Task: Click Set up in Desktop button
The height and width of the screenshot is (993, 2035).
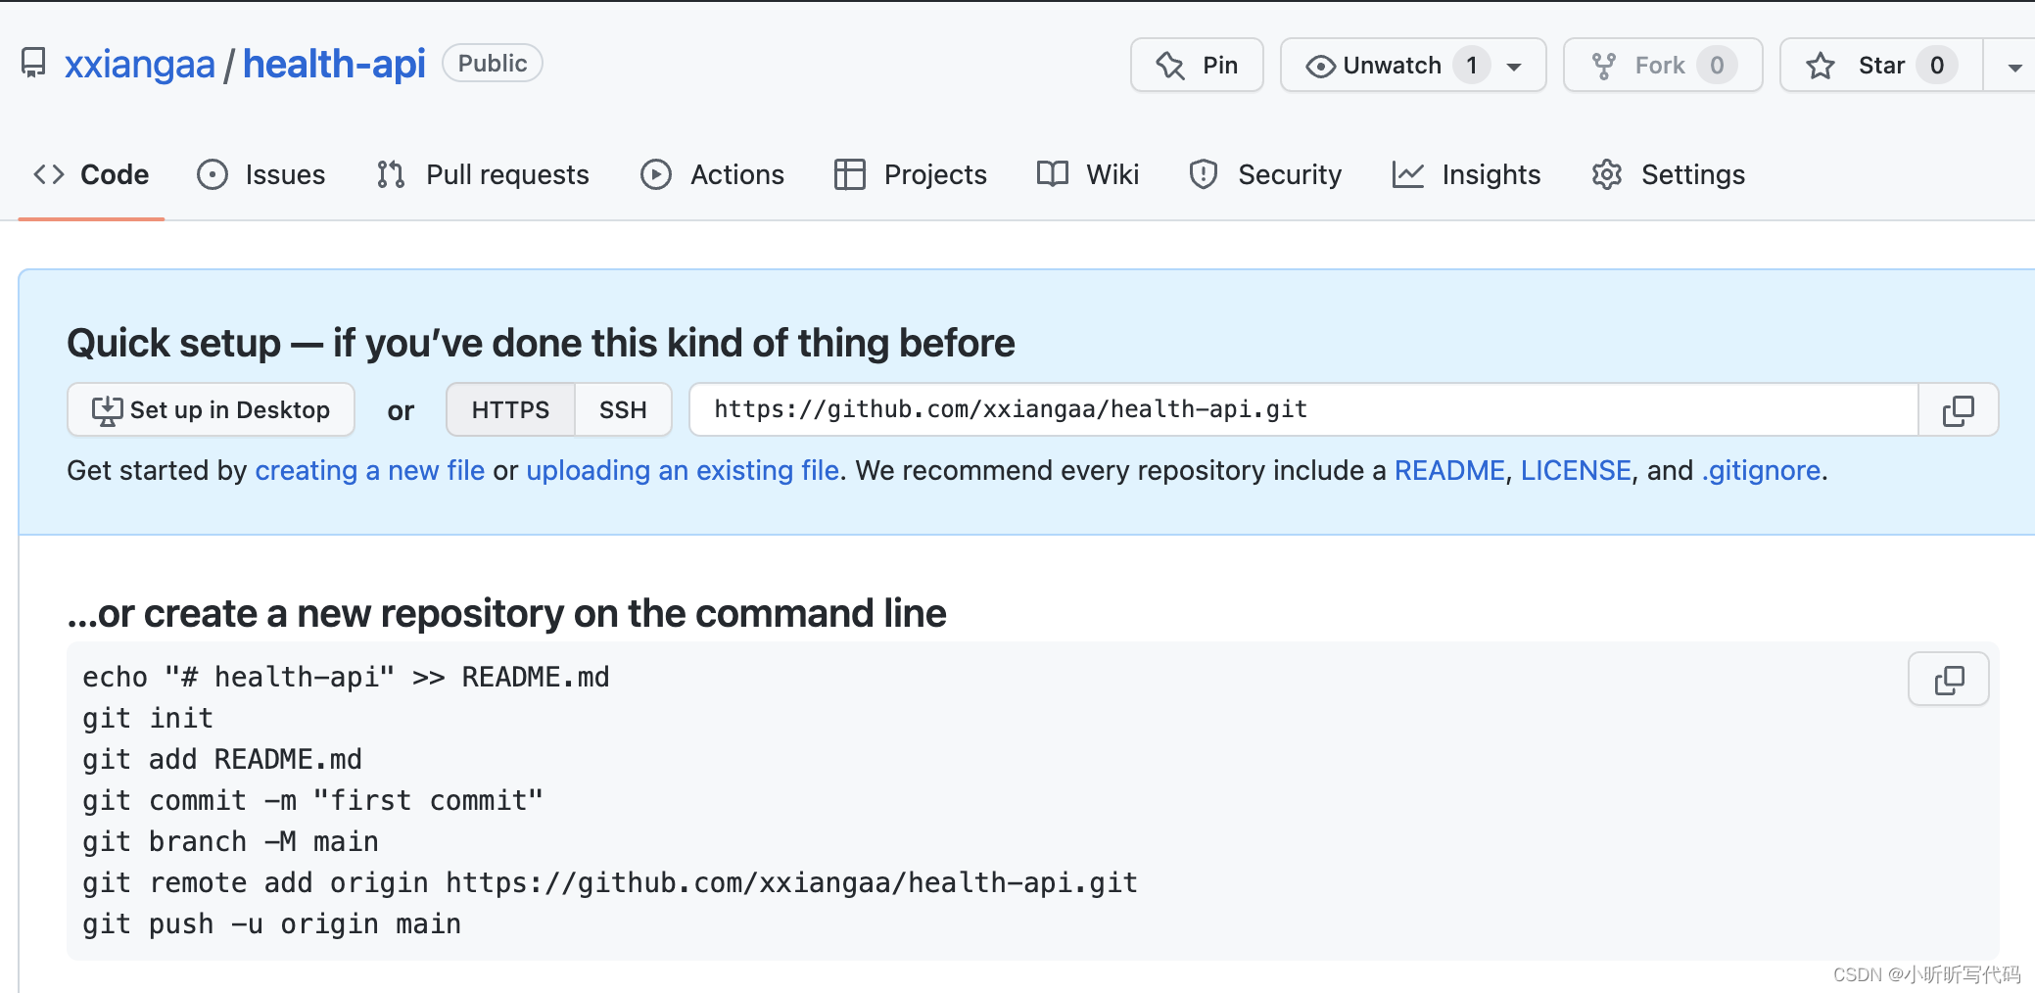Action: coord(211,409)
